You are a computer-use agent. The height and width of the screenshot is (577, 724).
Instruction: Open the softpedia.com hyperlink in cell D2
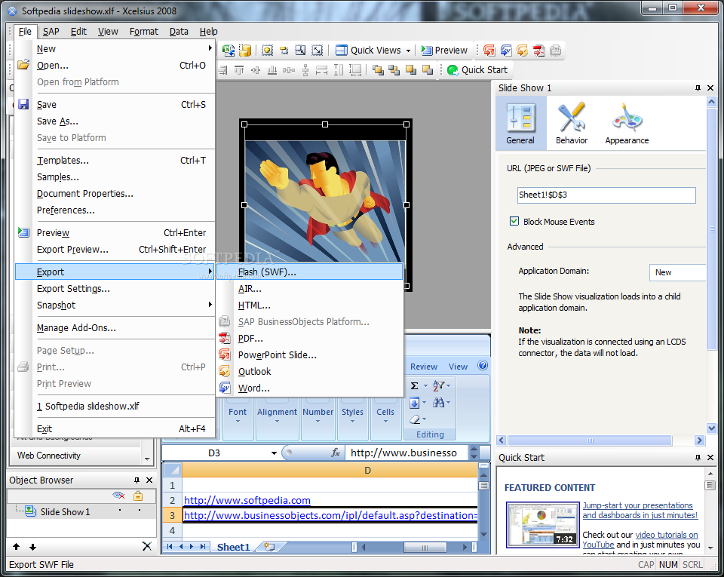[x=247, y=500]
